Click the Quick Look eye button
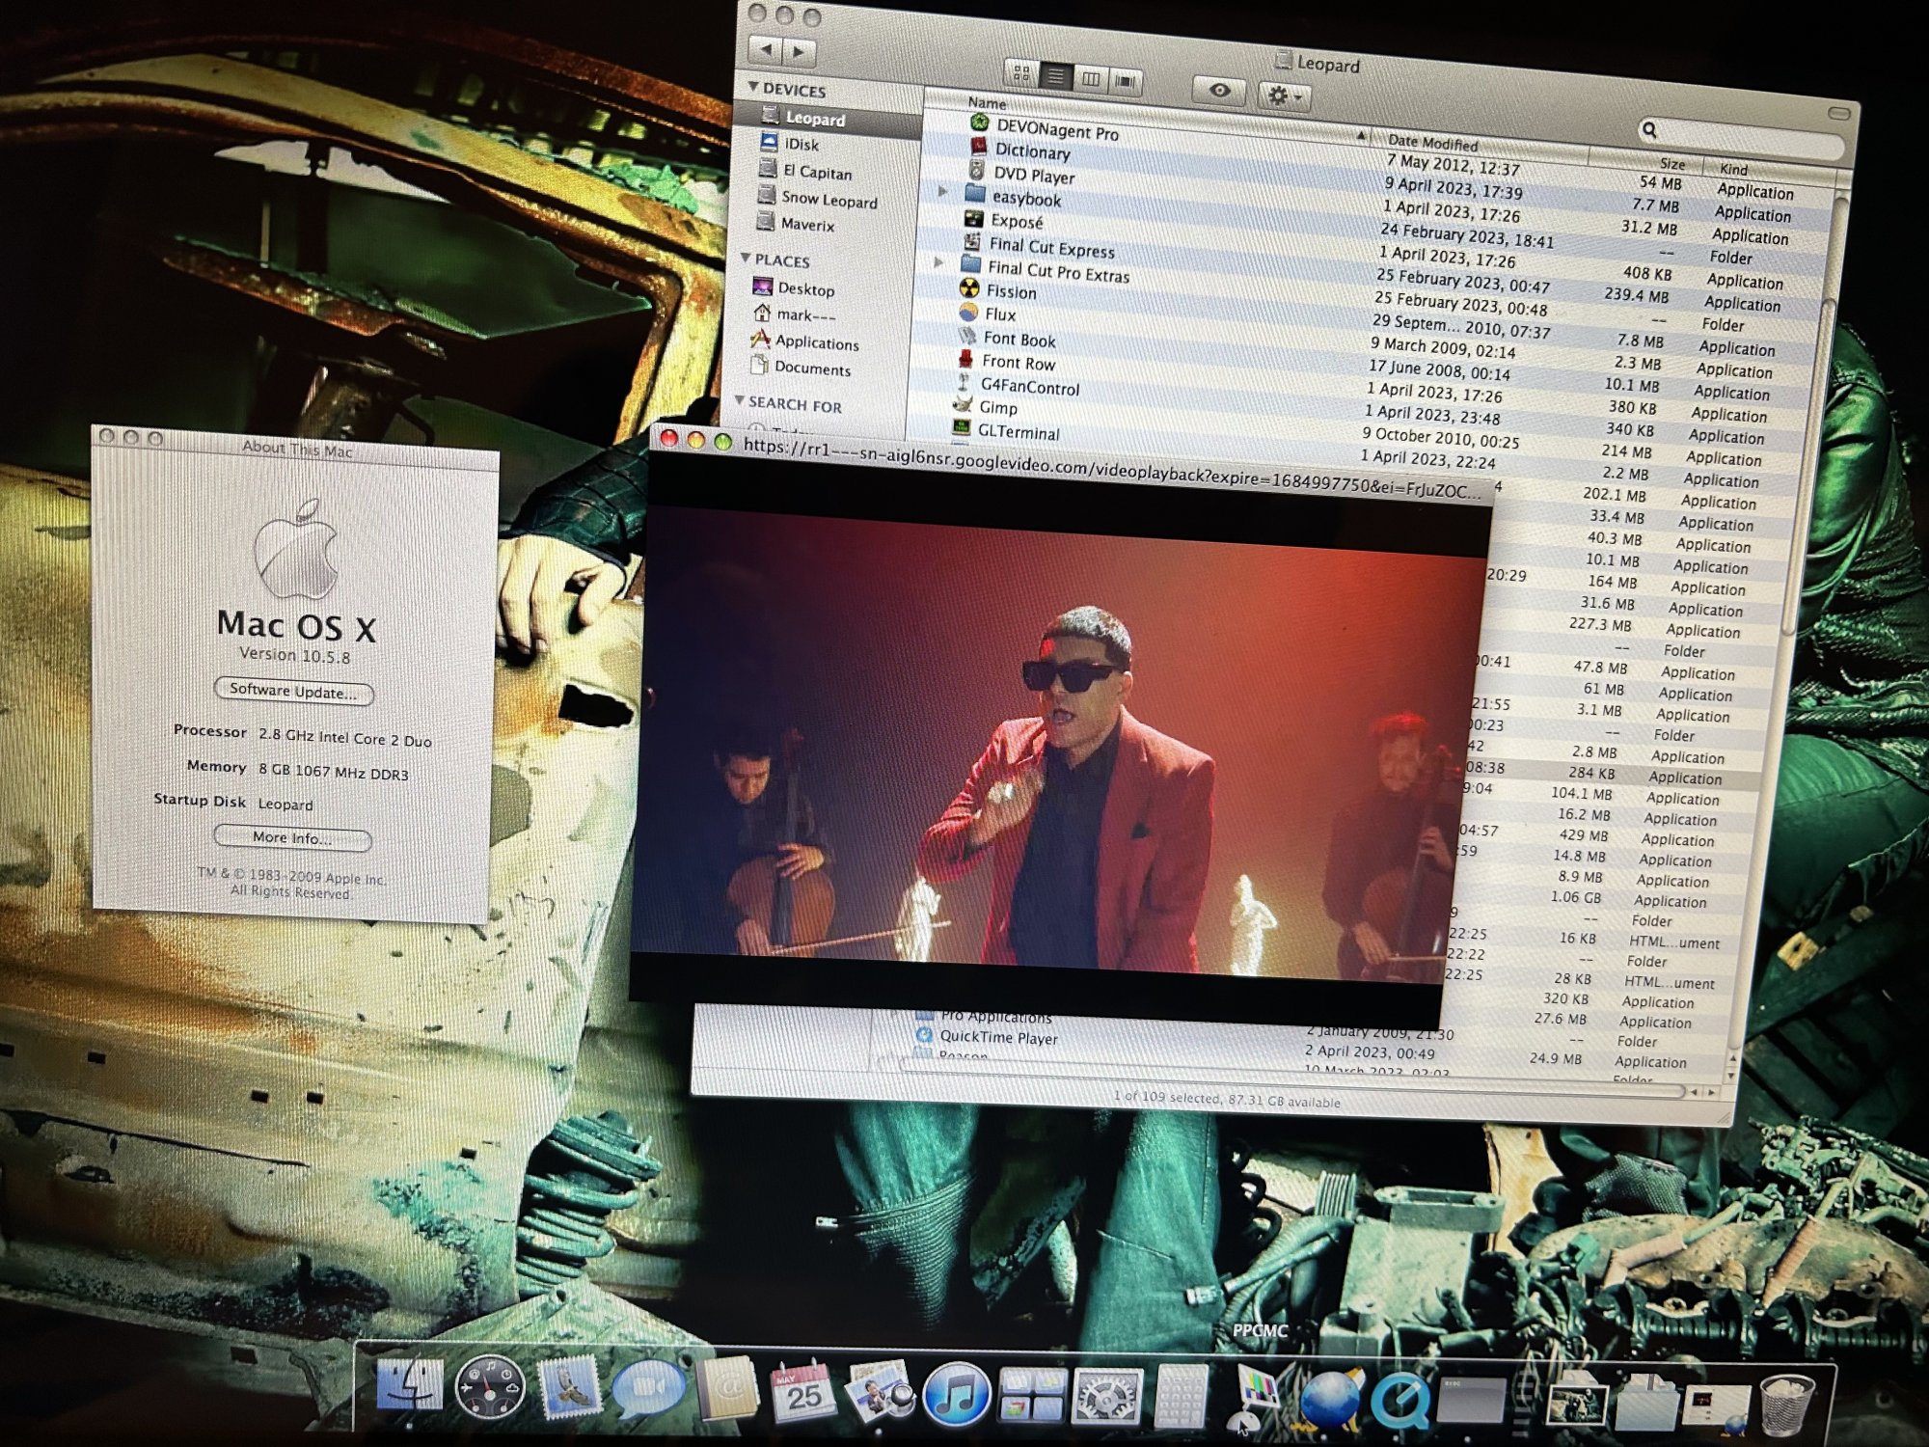Image resolution: width=1929 pixels, height=1447 pixels. click(x=1219, y=90)
